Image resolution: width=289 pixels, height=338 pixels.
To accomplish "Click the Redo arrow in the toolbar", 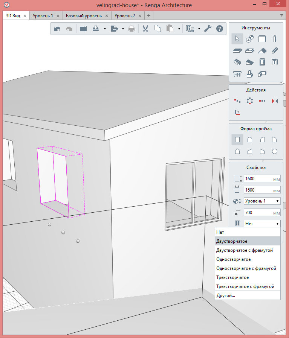I will [x=69, y=29].
